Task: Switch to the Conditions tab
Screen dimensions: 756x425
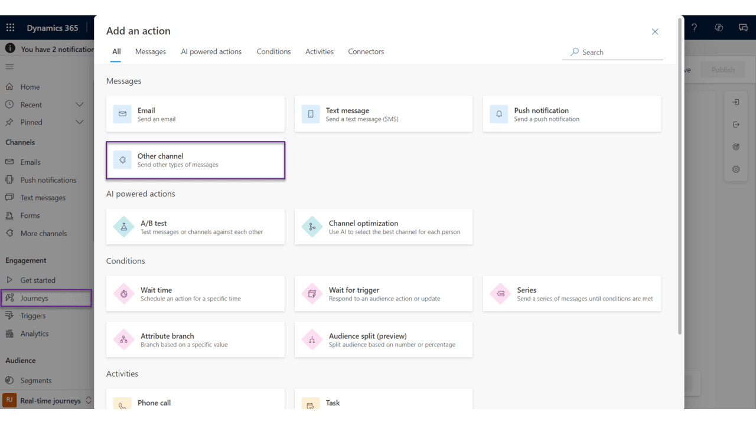Action: (273, 52)
